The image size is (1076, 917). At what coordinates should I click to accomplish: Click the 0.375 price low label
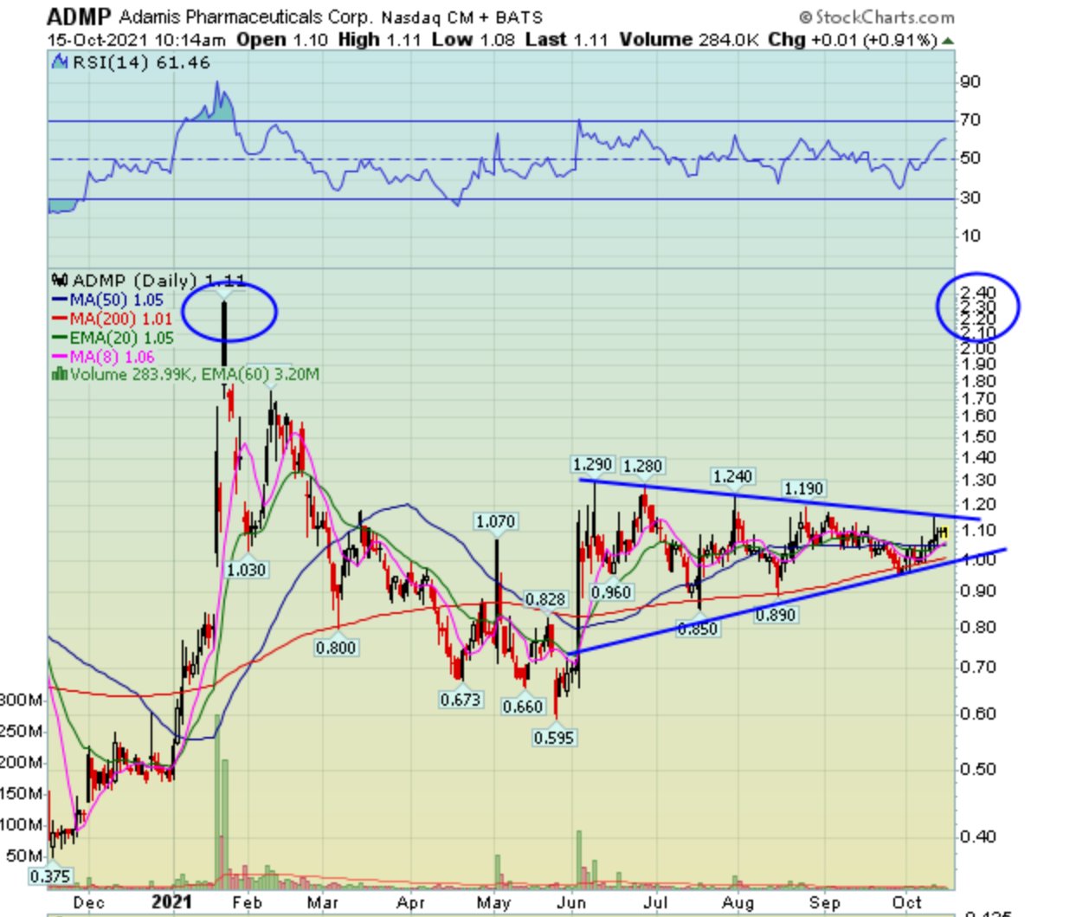(50, 876)
